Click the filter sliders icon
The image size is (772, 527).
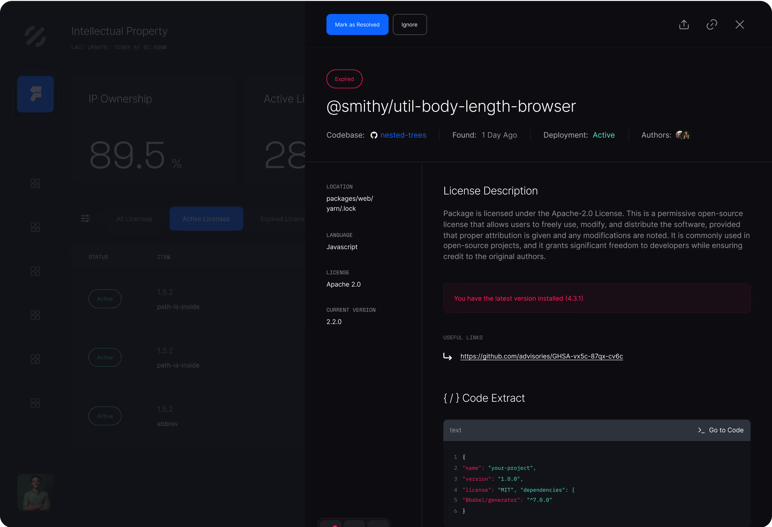pos(85,219)
